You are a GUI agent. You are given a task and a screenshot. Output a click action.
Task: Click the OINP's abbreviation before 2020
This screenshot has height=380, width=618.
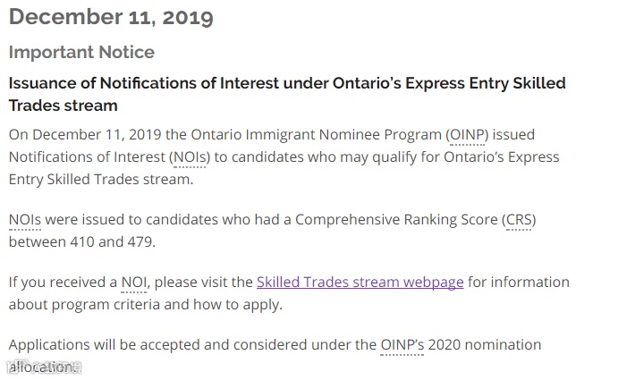(x=402, y=345)
